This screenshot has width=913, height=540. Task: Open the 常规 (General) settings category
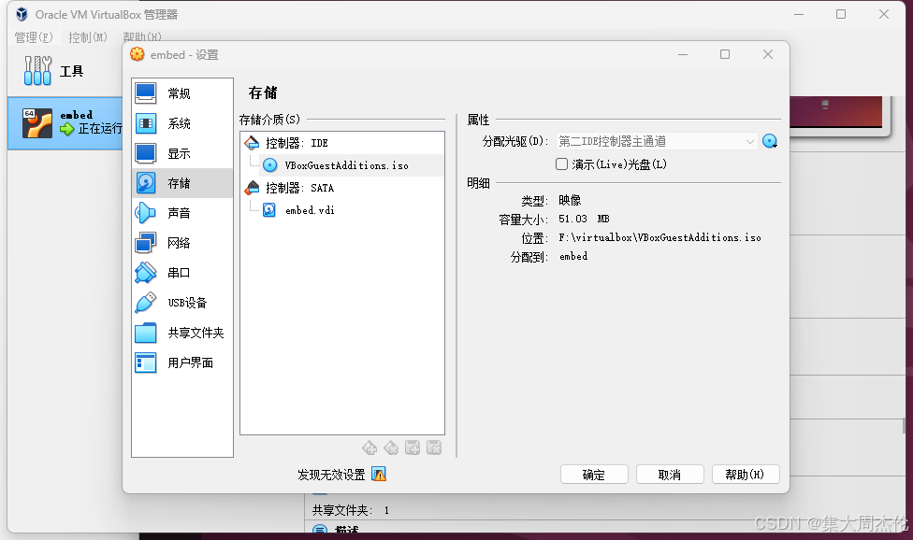click(182, 93)
